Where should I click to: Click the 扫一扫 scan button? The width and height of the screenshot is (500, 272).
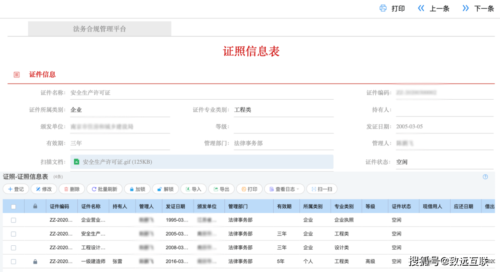[322, 189]
